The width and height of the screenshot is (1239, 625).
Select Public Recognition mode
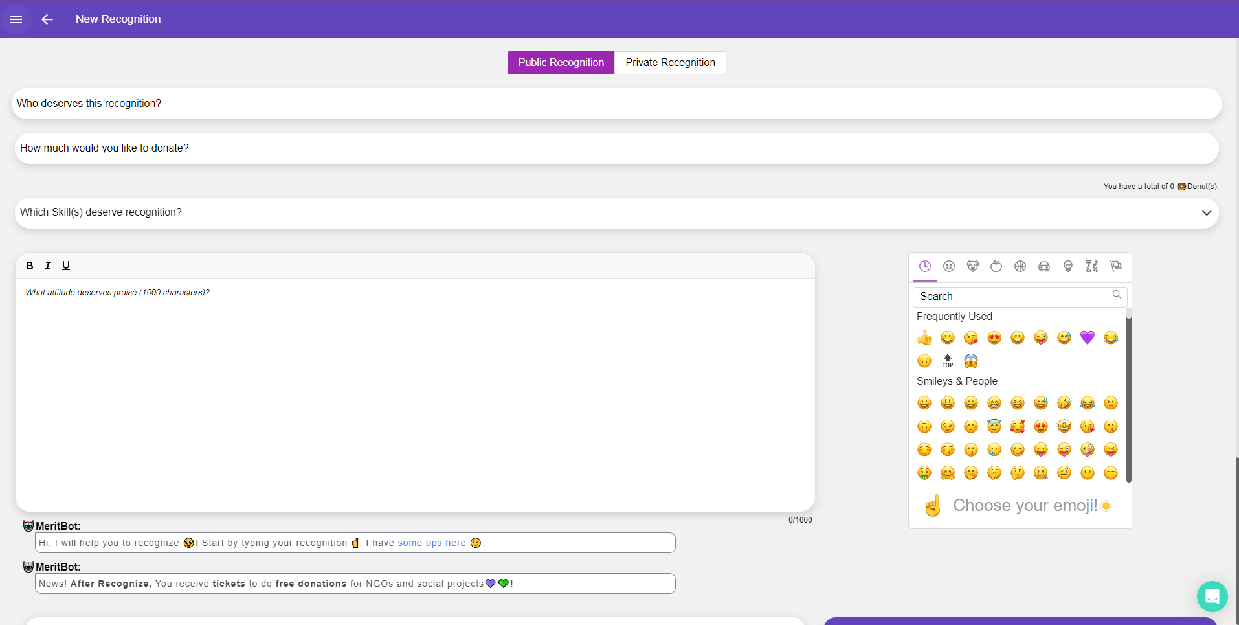[x=561, y=63]
